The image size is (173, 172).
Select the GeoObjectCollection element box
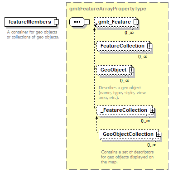pyautogui.click(x=130, y=134)
